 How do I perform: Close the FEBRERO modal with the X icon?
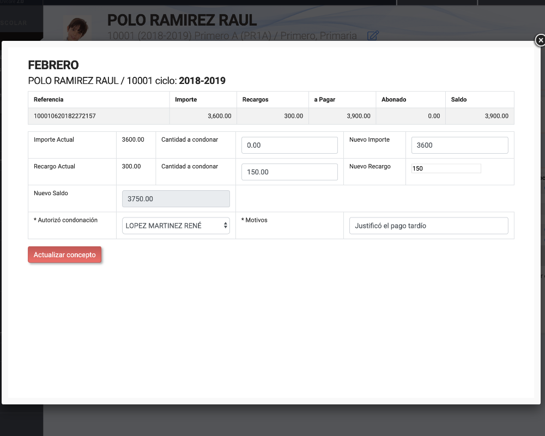(x=540, y=40)
